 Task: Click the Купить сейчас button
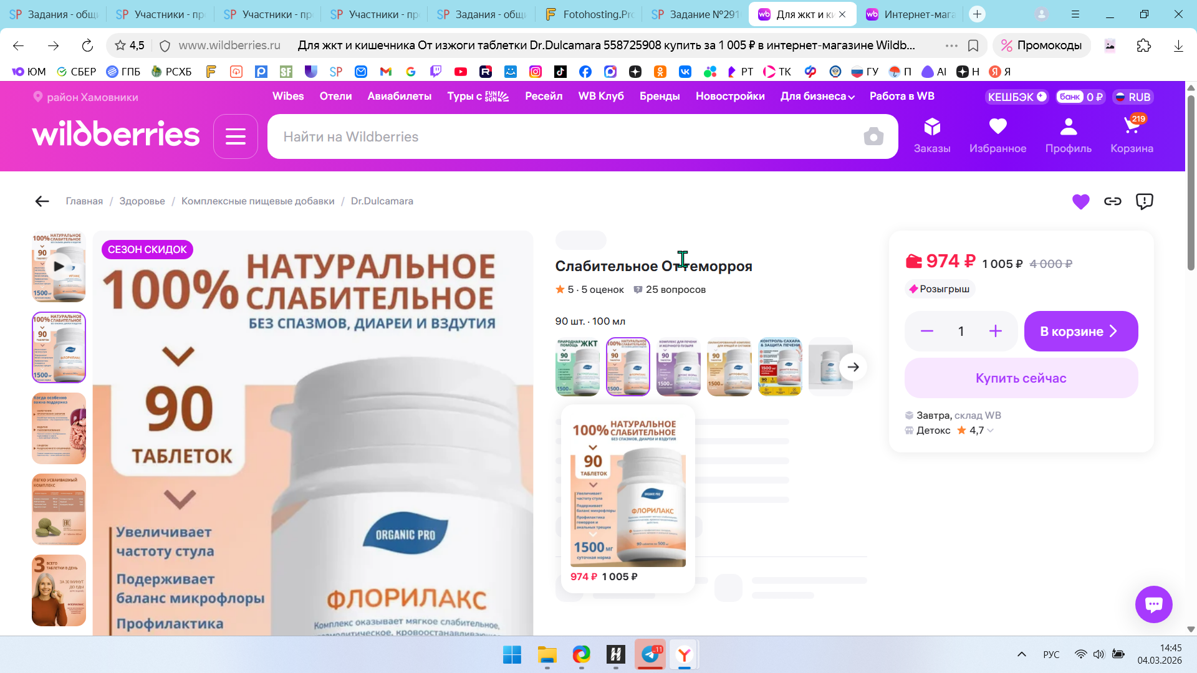1021,378
